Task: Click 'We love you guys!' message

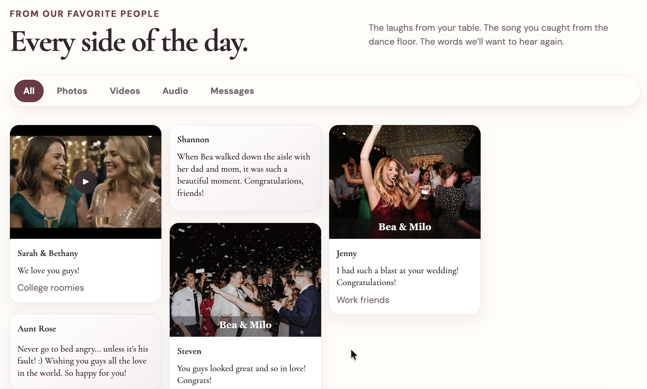Action: pos(48,271)
